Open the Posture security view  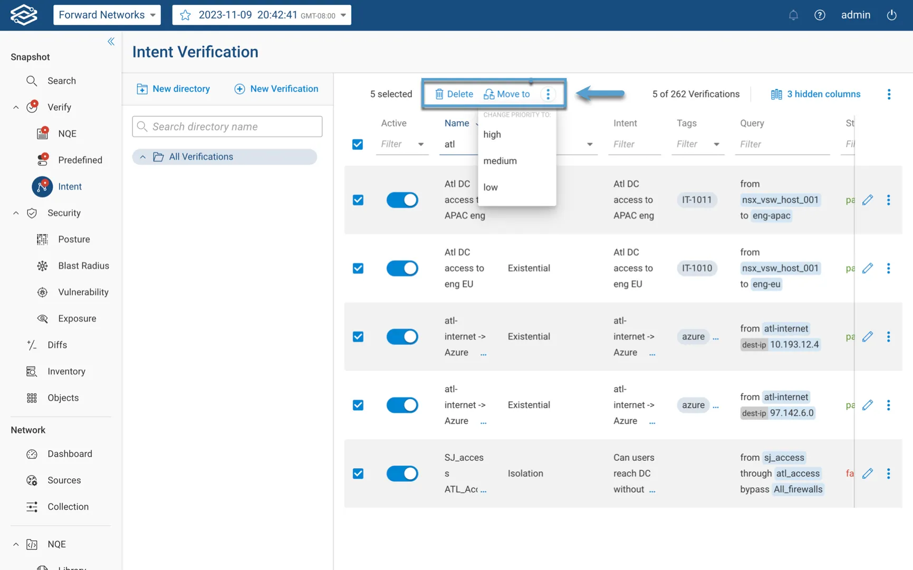pyautogui.click(x=74, y=239)
